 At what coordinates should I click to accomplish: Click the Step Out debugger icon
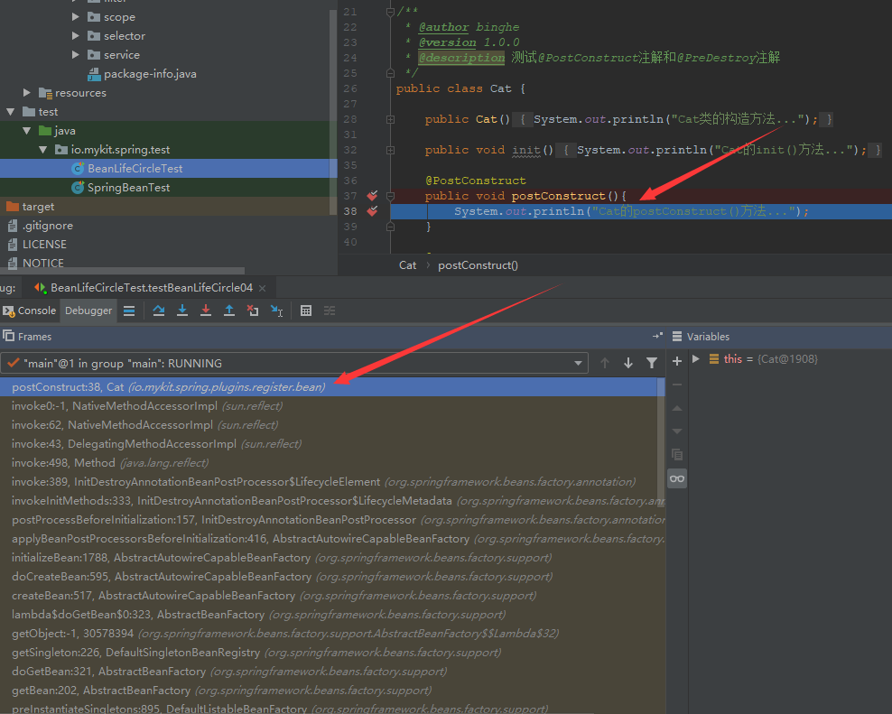229,311
